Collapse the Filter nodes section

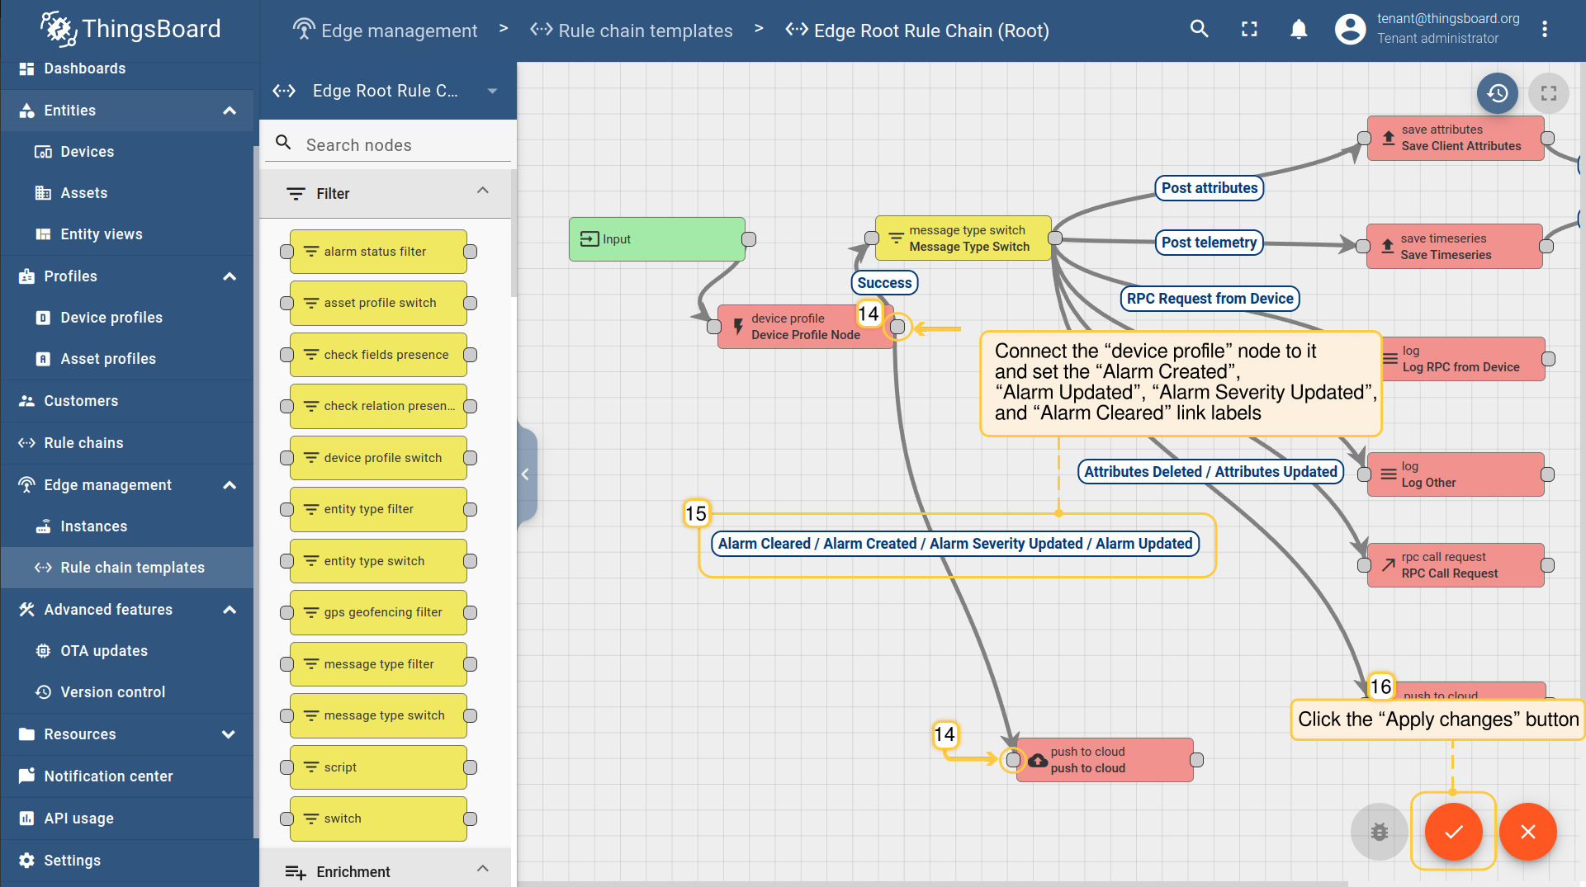coord(483,191)
